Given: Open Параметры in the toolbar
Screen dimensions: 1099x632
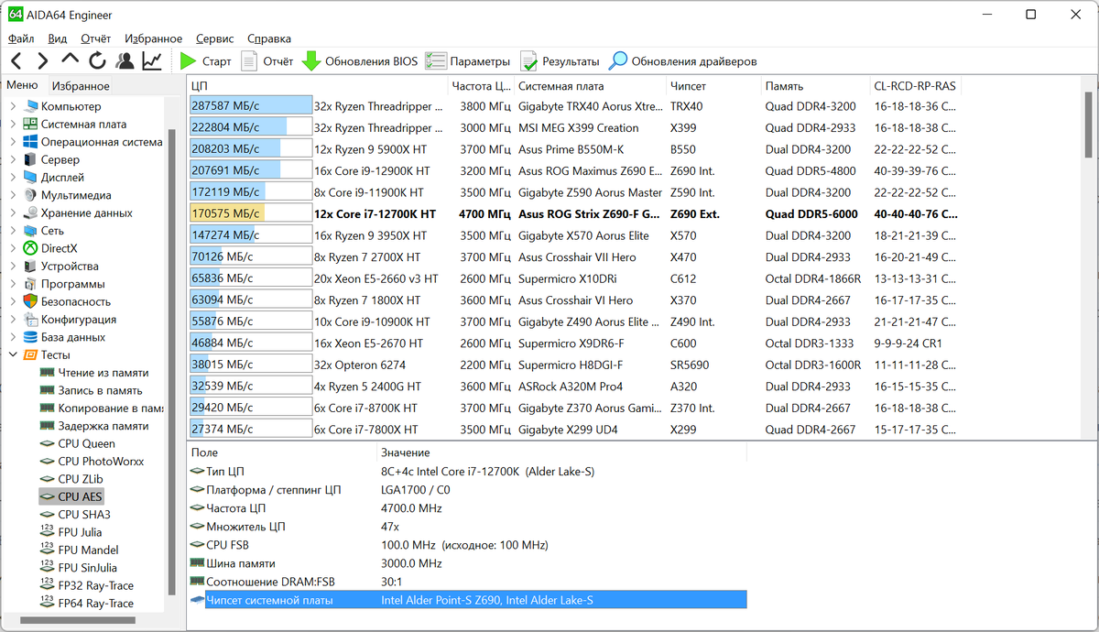Looking at the screenshot, I should click(x=468, y=61).
